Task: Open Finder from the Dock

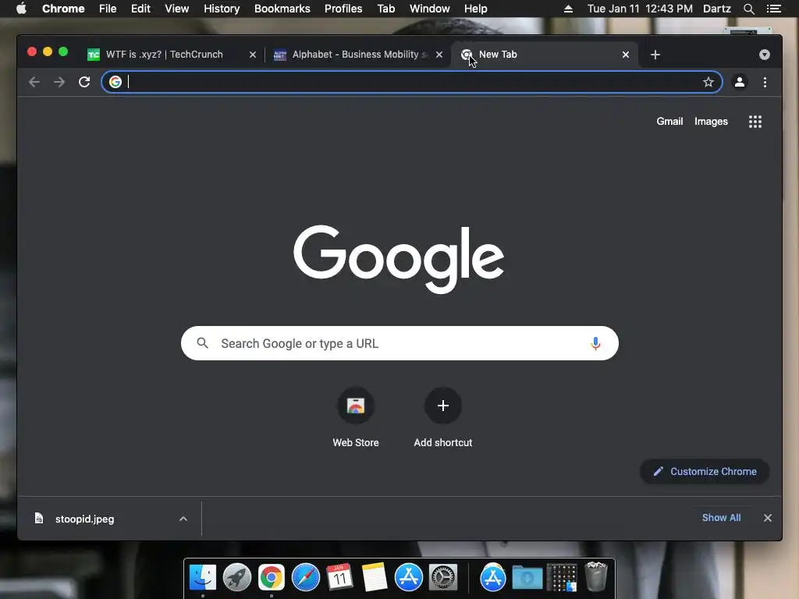Action: tap(203, 578)
